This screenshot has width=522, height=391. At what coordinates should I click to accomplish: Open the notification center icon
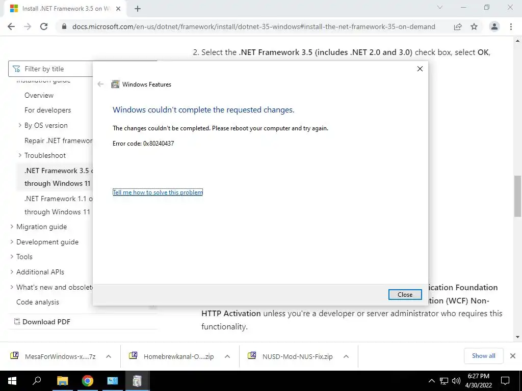click(505, 381)
